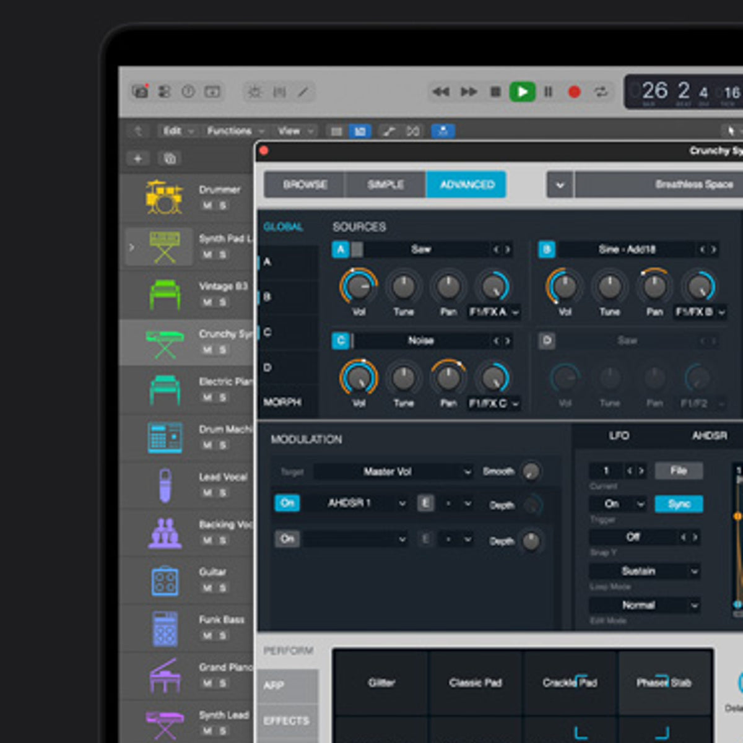Select the Drum Machine track icon
The height and width of the screenshot is (743, 743).
point(165,437)
